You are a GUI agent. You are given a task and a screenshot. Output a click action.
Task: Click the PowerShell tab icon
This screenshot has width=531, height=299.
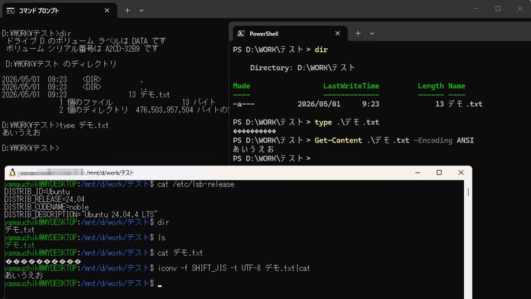pyautogui.click(x=241, y=34)
